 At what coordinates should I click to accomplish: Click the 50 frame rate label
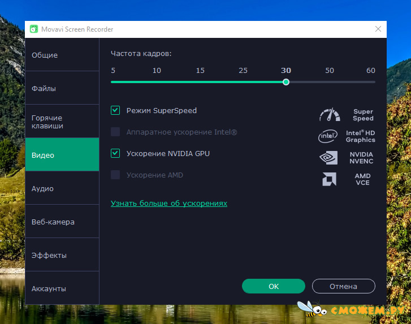coord(330,70)
